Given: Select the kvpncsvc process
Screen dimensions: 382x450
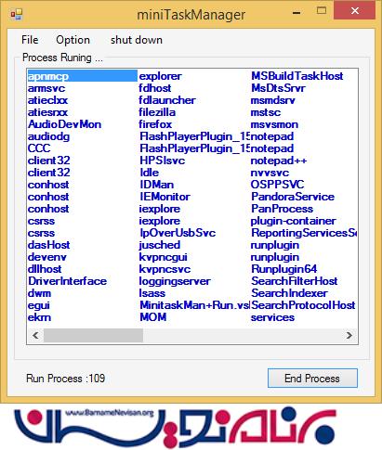Looking at the screenshot, I should pos(165,269).
